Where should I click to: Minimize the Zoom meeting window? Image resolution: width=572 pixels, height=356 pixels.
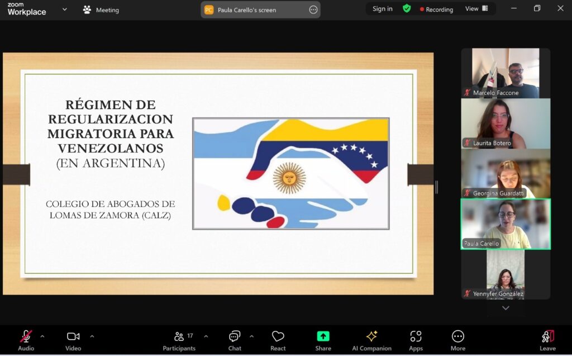[514, 8]
